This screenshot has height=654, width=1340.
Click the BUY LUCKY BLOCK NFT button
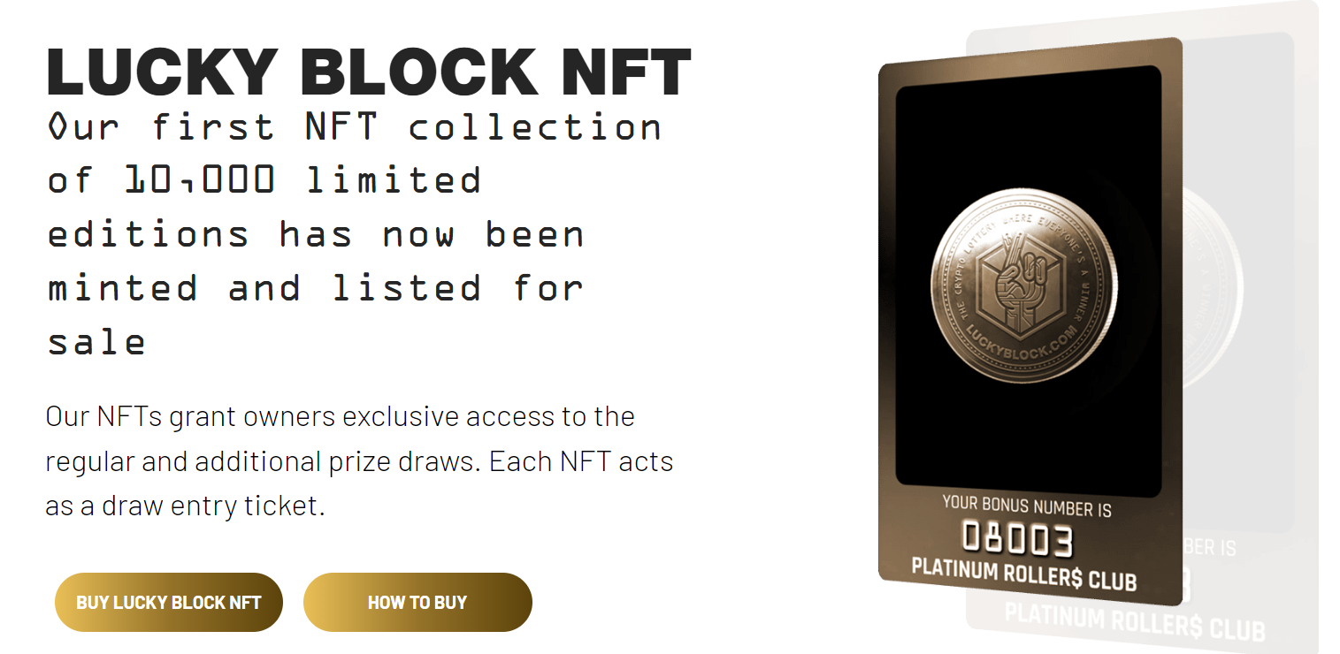[169, 602]
